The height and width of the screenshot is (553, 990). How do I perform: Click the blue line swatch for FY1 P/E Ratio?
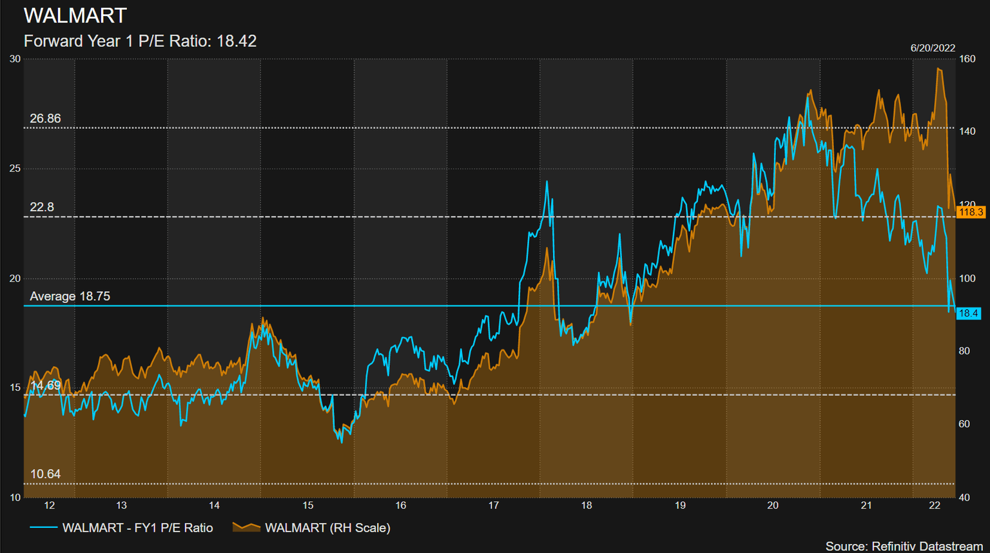[x=43, y=527]
